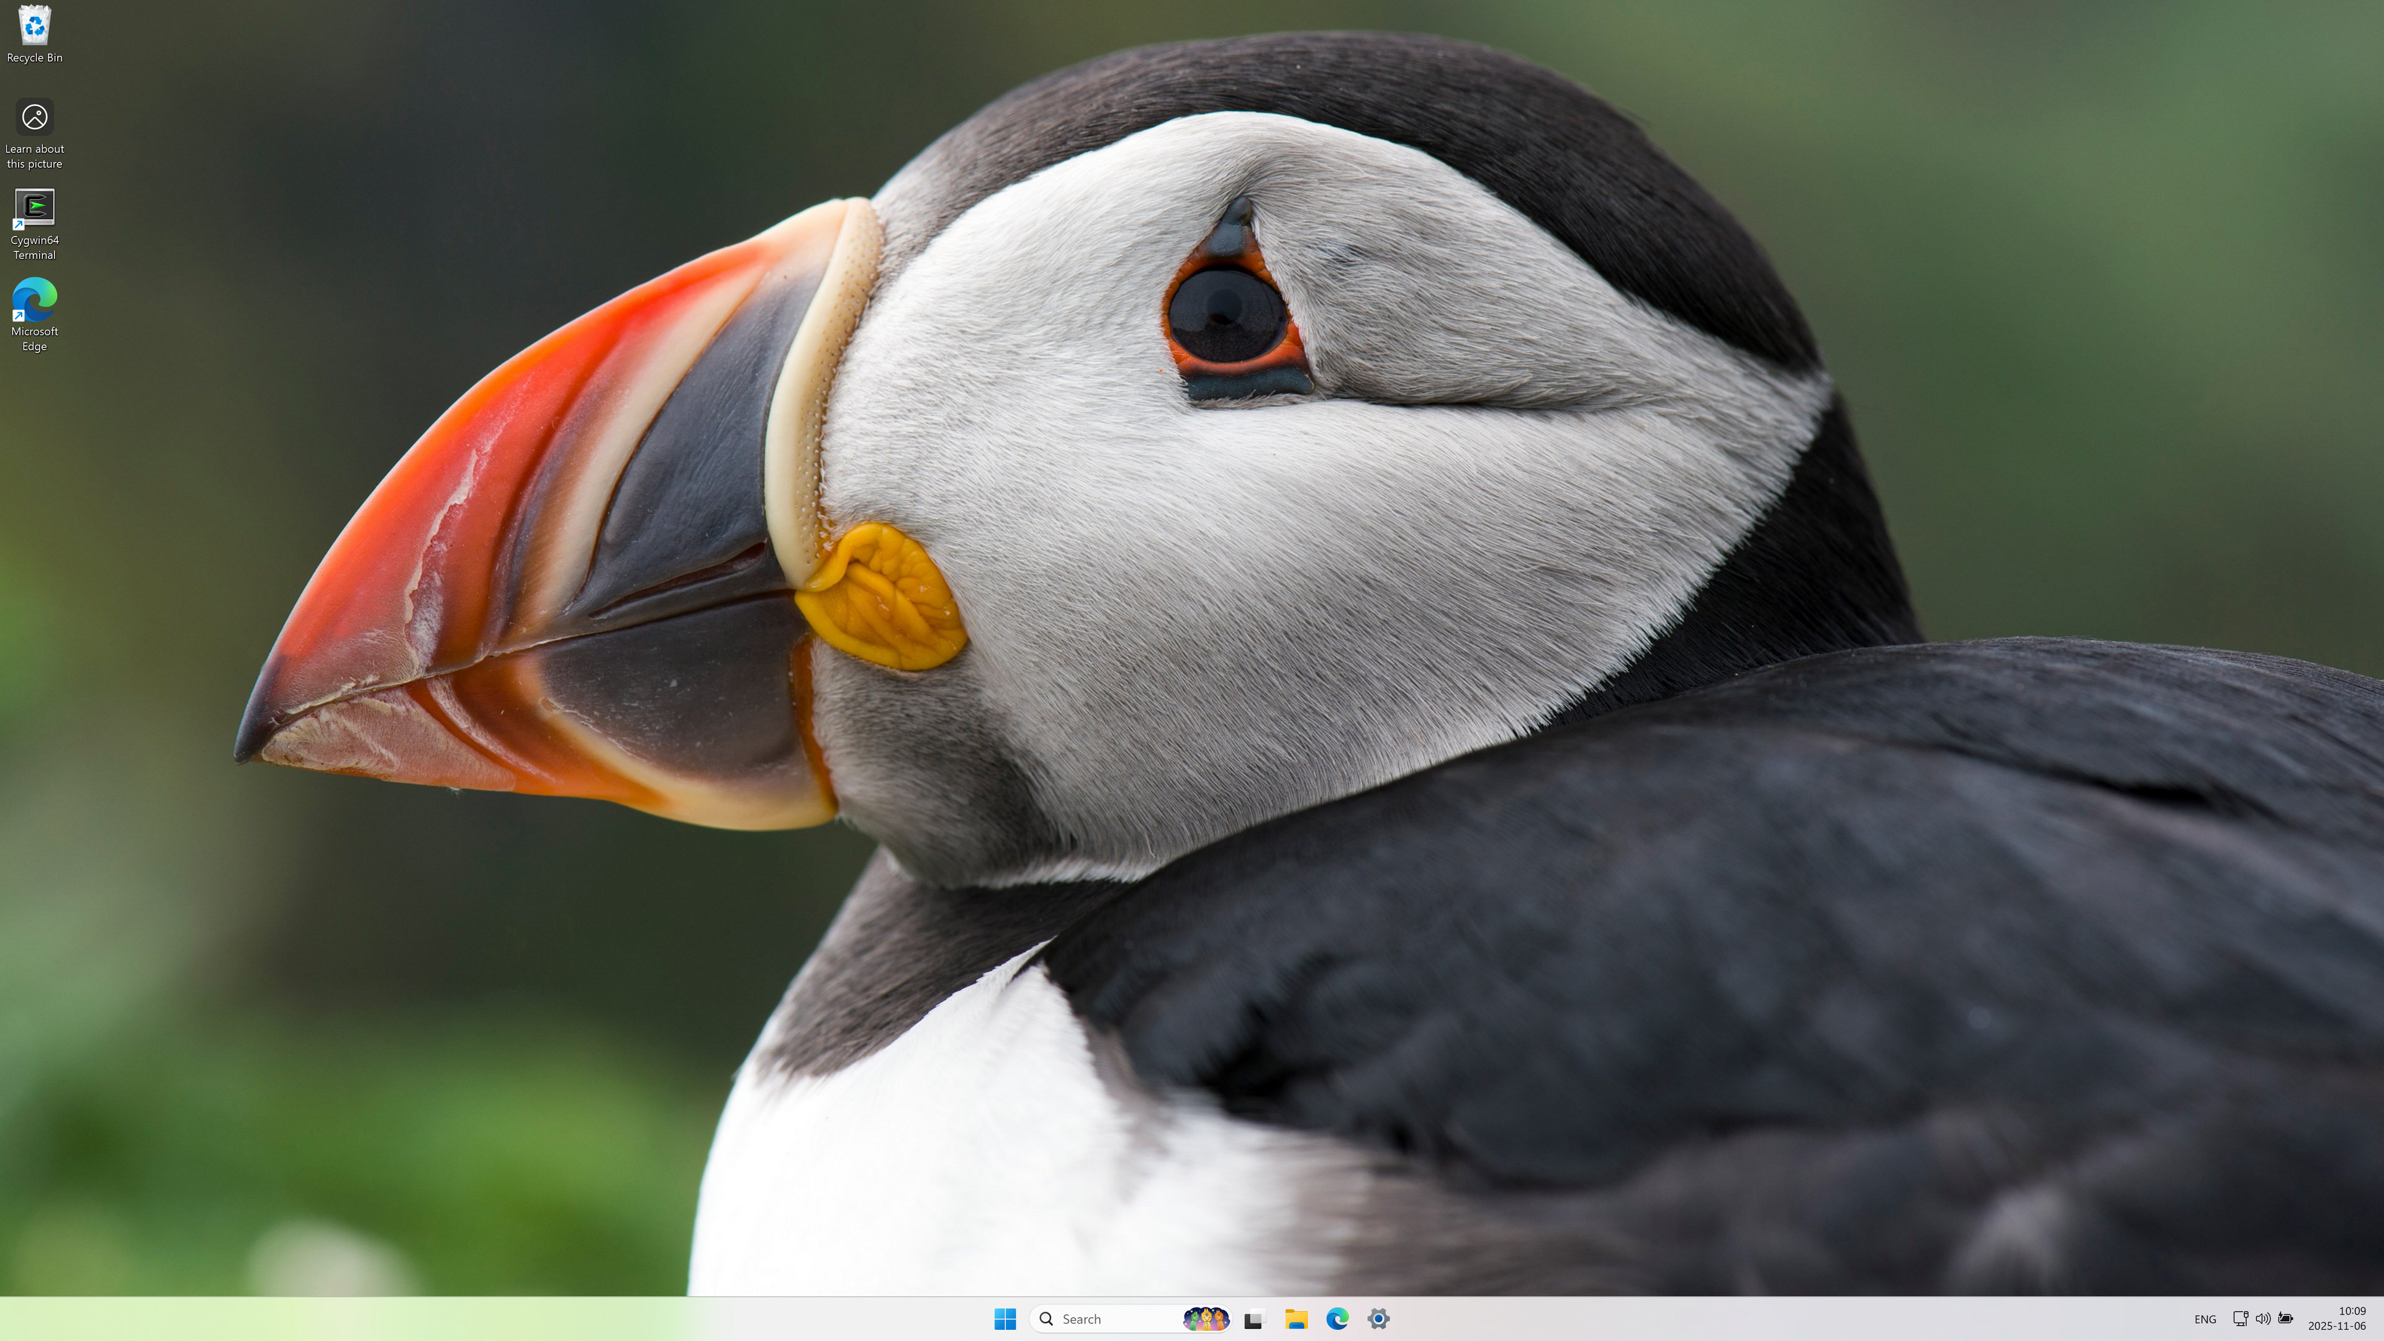Click the search highlights illustration icon
Image resolution: width=2384 pixels, height=1341 pixels.
coord(1205,1319)
